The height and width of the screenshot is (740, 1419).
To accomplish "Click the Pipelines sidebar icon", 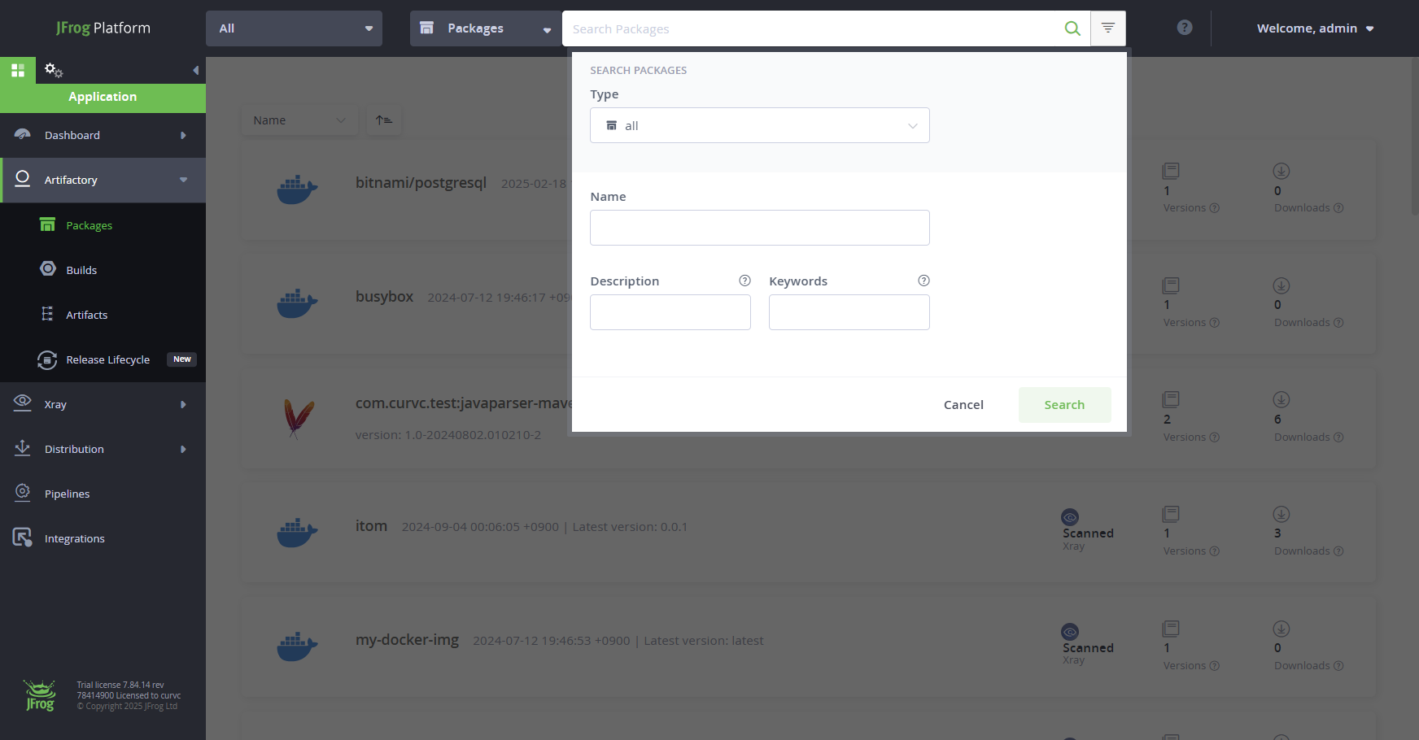I will [23, 493].
